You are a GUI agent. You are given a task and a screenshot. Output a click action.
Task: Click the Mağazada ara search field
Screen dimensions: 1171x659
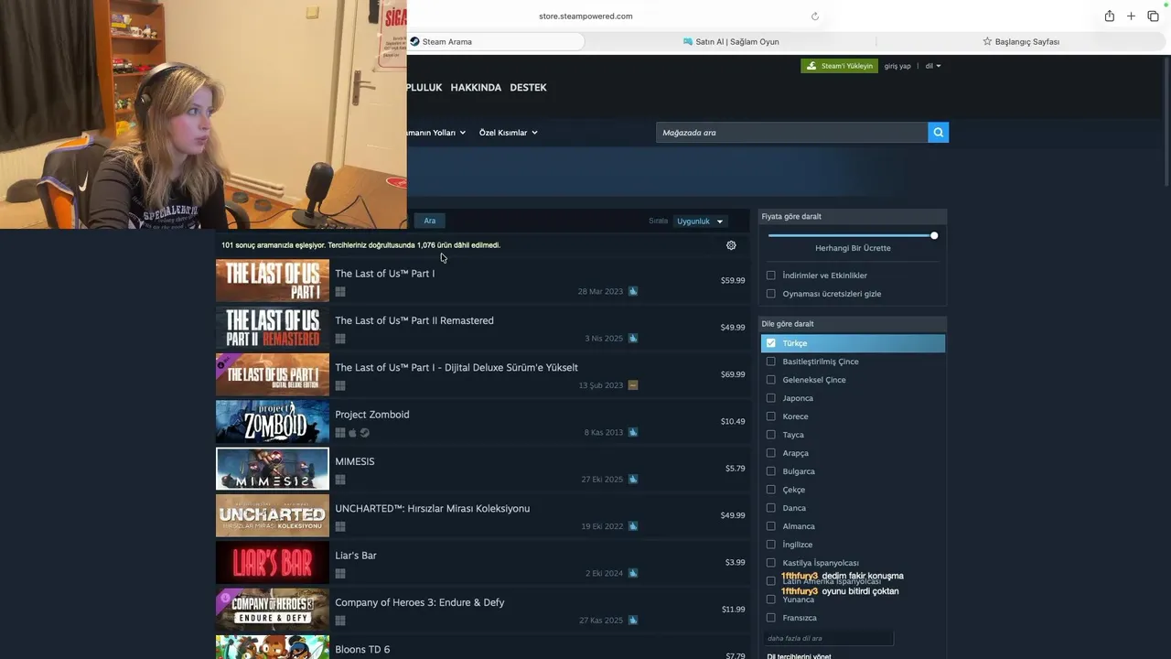tap(791, 133)
